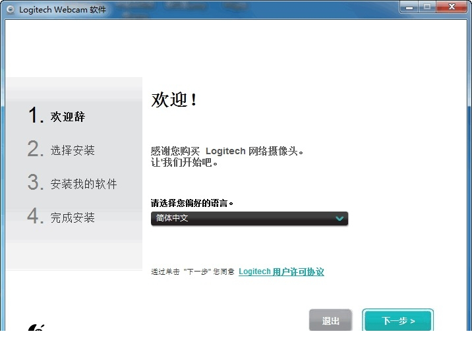Click the Logitech logo at bottom left
Viewport: 472px width, 344px height.
click(x=36, y=328)
